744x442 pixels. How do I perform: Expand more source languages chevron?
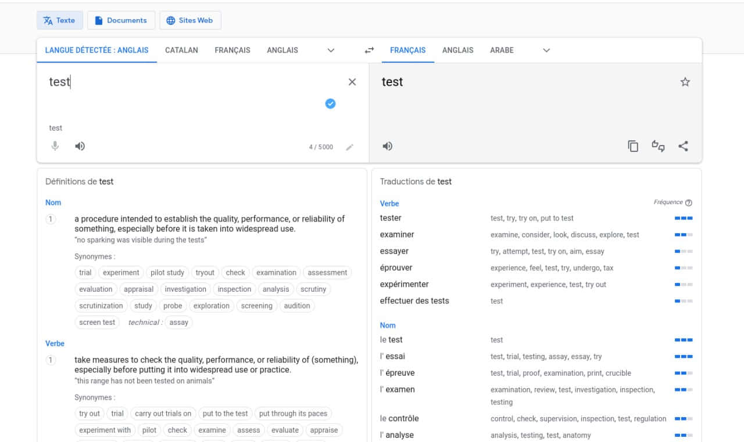(331, 50)
